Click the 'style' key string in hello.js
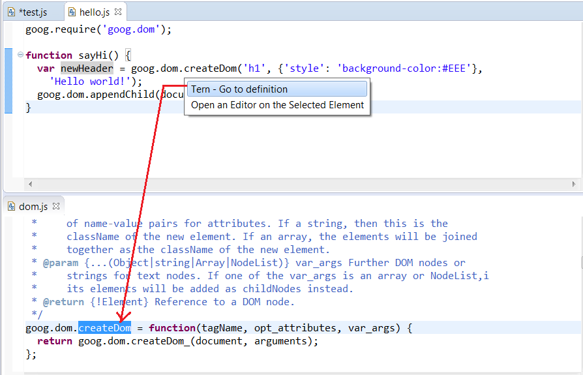Viewport: 583px width, 375px height. pos(304,68)
